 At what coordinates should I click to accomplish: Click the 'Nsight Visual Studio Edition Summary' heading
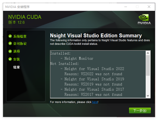click(96, 36)
